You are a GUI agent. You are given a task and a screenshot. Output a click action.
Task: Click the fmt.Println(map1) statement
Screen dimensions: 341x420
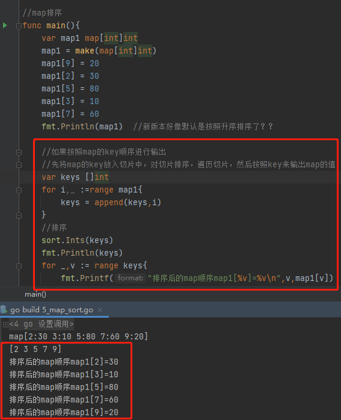(x=82, y=126)
